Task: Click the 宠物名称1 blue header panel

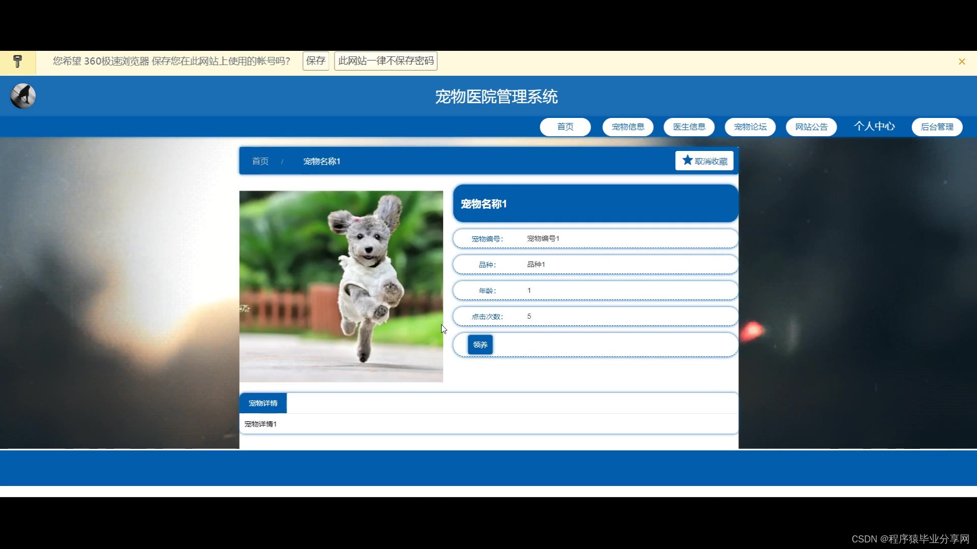Action: coord(595,204)
